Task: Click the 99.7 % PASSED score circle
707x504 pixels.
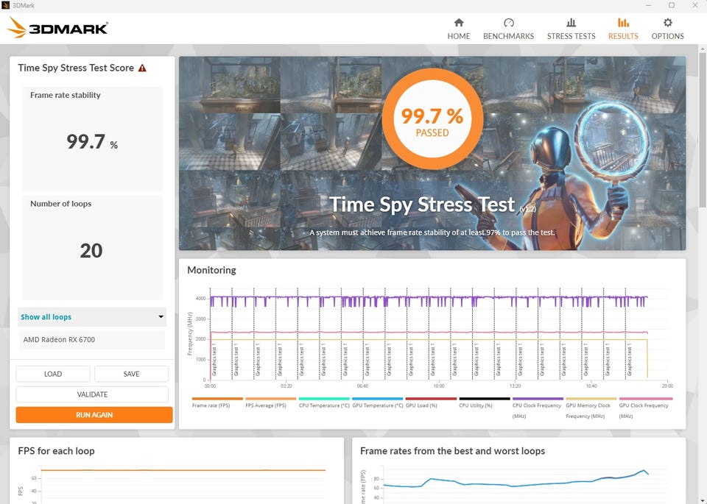Action: (x=432, y=119)
